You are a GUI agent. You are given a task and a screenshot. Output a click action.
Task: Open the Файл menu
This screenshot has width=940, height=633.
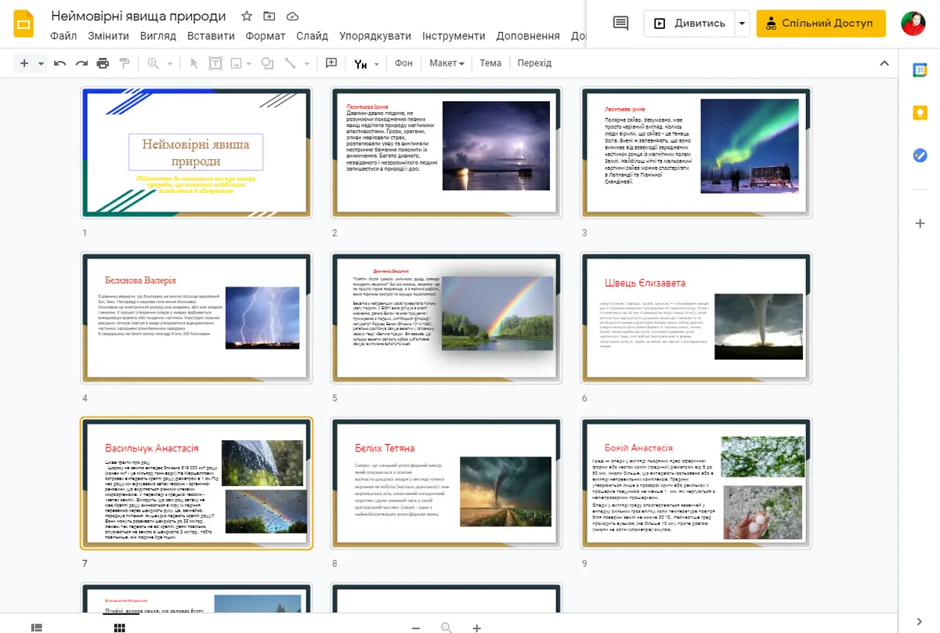click(x=63, y=36)
